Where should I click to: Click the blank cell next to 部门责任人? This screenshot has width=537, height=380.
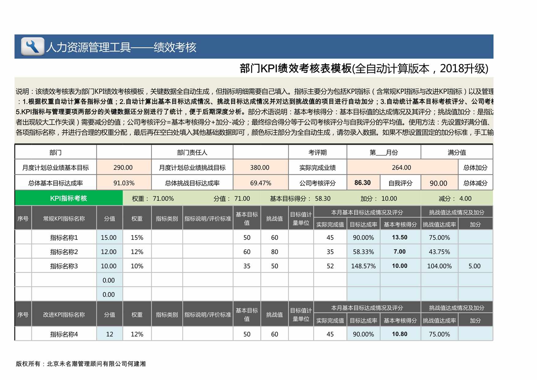(261, 152)
